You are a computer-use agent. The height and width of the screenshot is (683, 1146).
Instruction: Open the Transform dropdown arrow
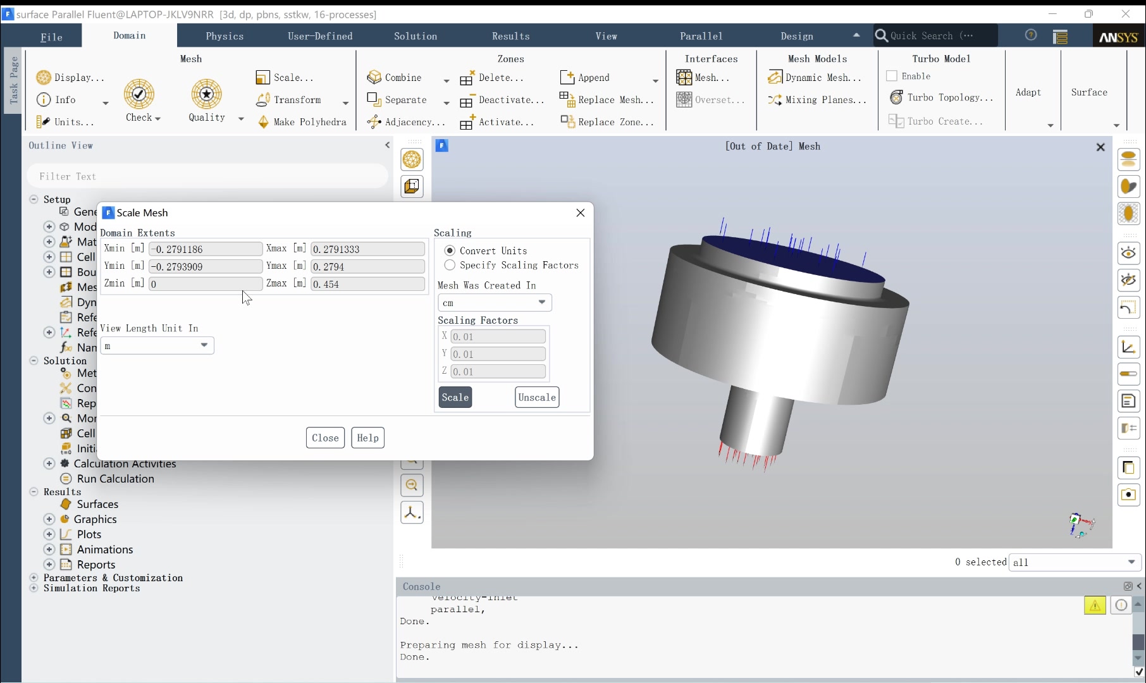pyautogui.click(x=345, y=102)
